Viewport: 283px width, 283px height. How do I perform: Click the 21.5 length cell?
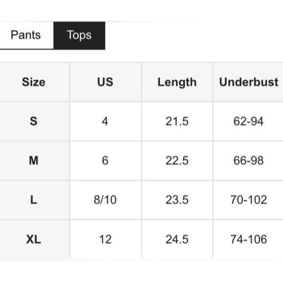tap(177, 121)
